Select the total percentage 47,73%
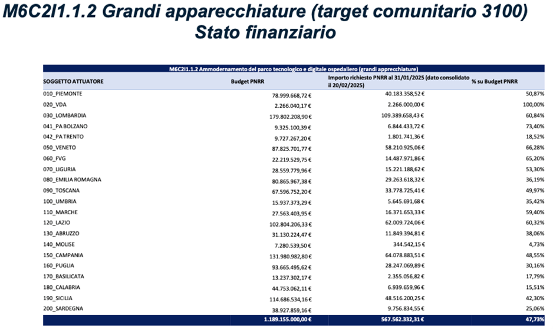The width and height of the screenshot is (553, 329). click(x=533, y=320)
